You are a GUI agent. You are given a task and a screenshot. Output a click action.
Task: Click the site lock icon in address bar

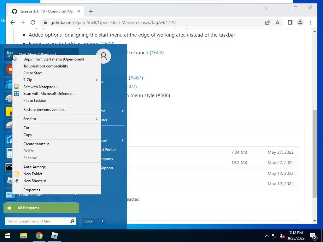click(45, 22)
